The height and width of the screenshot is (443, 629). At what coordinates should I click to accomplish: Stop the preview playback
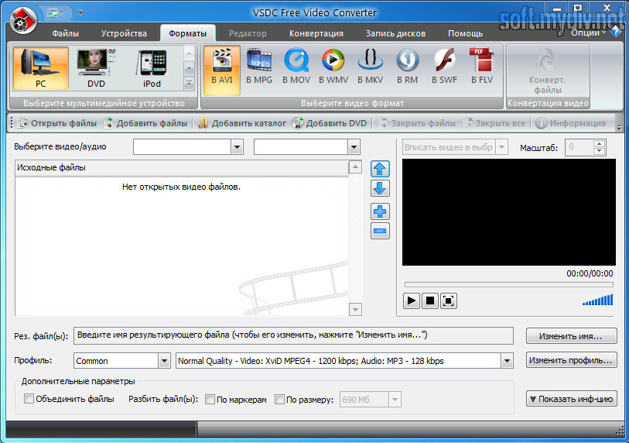(x=429, y=300)
